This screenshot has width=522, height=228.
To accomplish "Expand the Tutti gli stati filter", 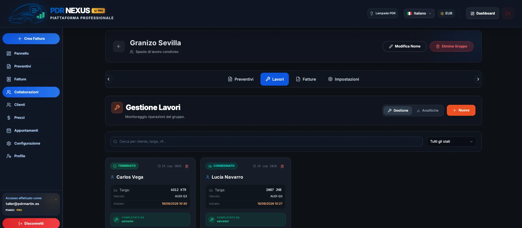I will click(452, 142).
